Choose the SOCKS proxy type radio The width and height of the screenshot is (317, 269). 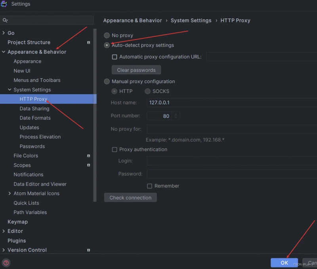tap(147, 92)
